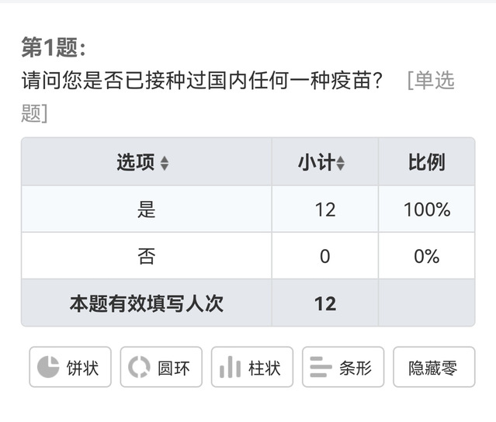Click the donut ring icon on 圆环

tap(139, 367)
